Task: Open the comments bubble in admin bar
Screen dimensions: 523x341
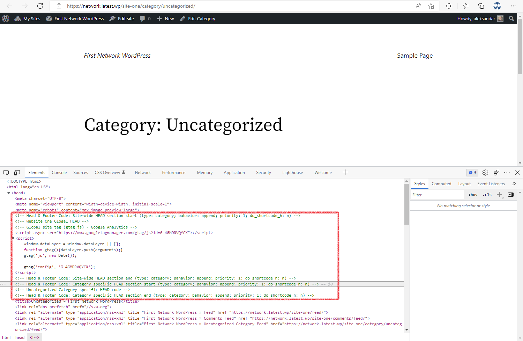Action: tap(145, 19)
